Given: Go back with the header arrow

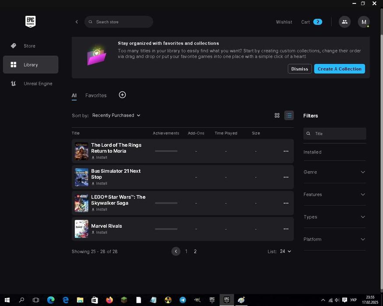Looking at the screenshot, I should click(77, 22).
